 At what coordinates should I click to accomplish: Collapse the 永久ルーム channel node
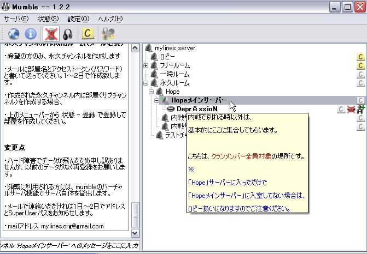click(x=146, y=83)
